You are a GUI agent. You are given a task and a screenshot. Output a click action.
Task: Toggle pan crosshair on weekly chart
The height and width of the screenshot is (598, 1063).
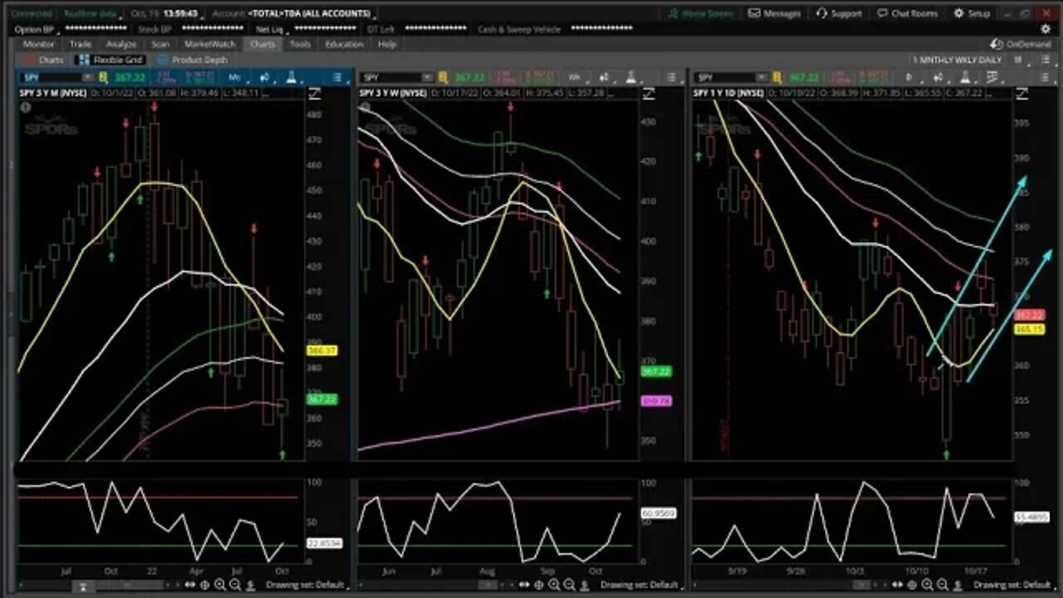click(538, 585)
